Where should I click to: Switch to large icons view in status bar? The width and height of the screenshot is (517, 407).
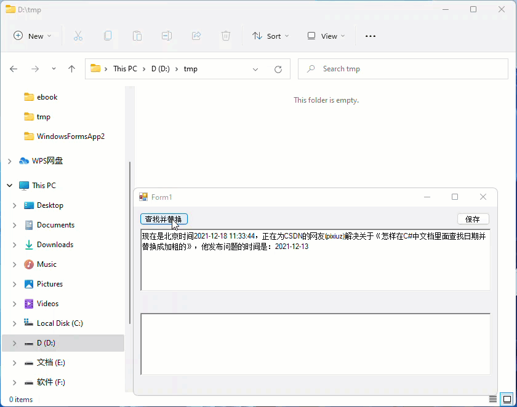tap(507, 400)
